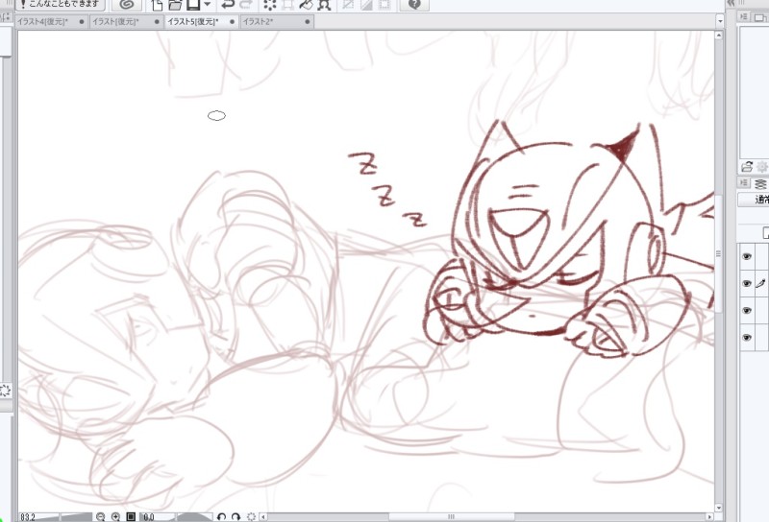Click the clear layer dotted-circle icon

[269, 5]
